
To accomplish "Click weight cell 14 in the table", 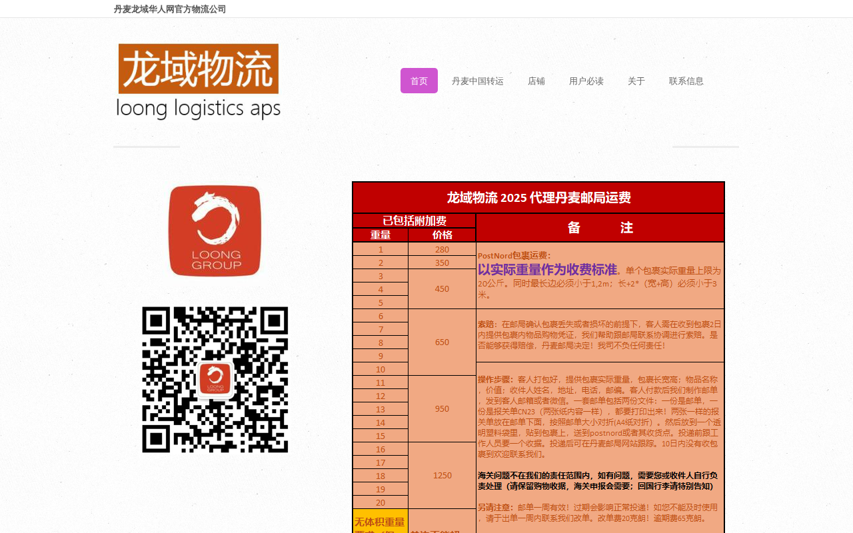I will (381, 422).
